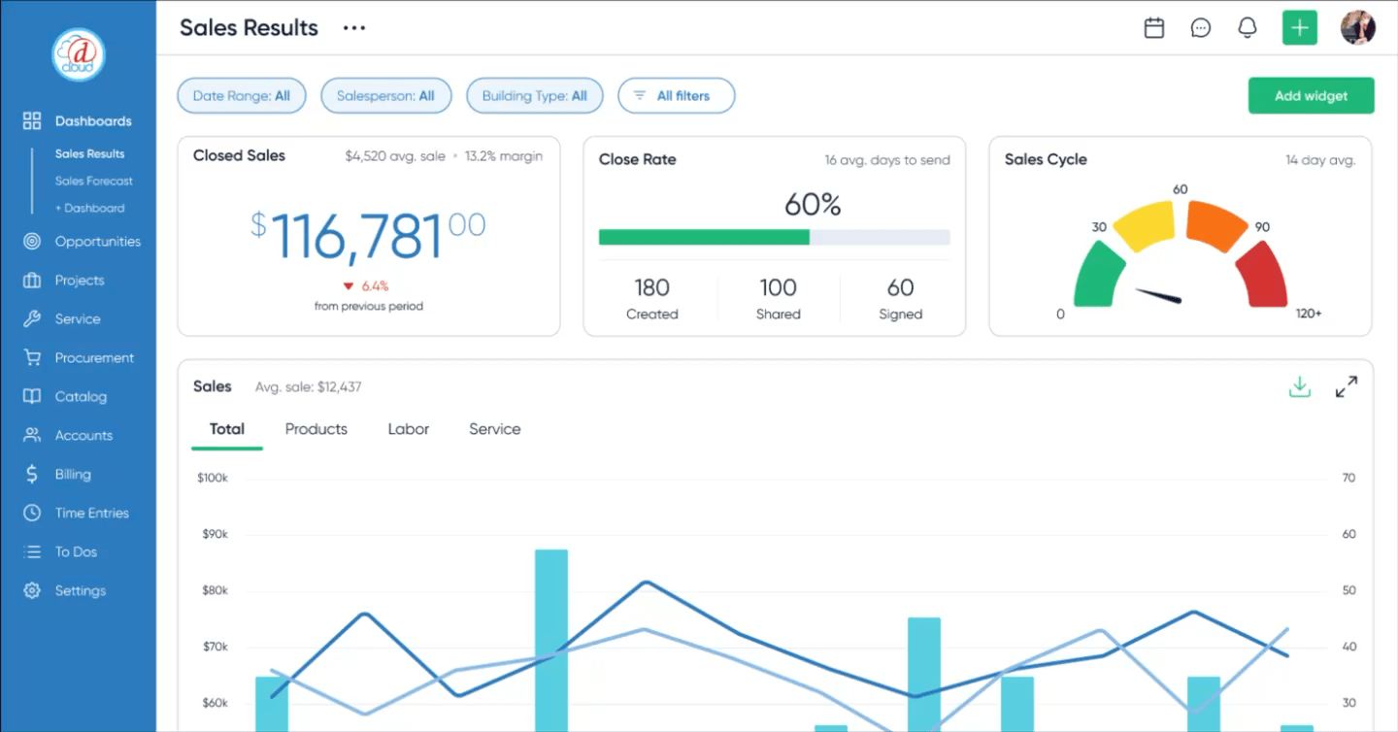1398x732 pixels.
Task: Click the Add widget button
Action: pos(1311,95)
